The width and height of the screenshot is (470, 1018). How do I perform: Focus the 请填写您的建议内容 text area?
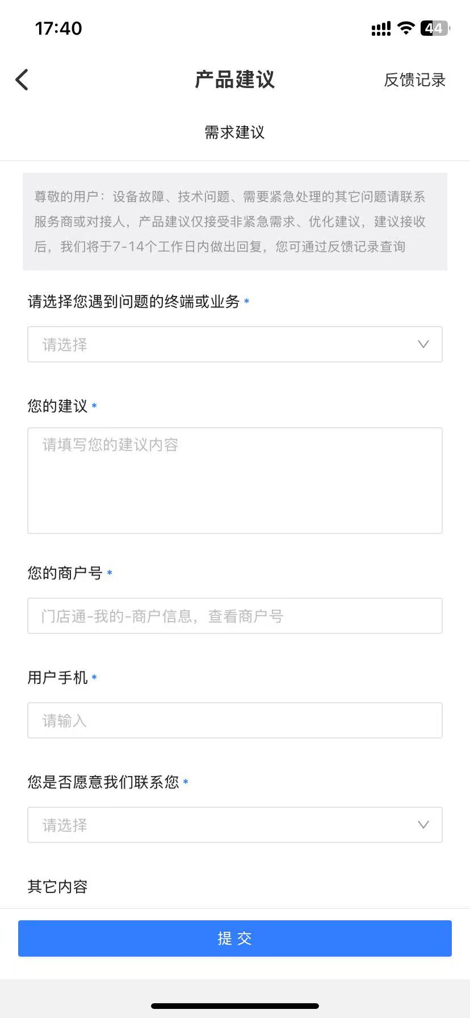pyautogui.click(x=234, y=480)
